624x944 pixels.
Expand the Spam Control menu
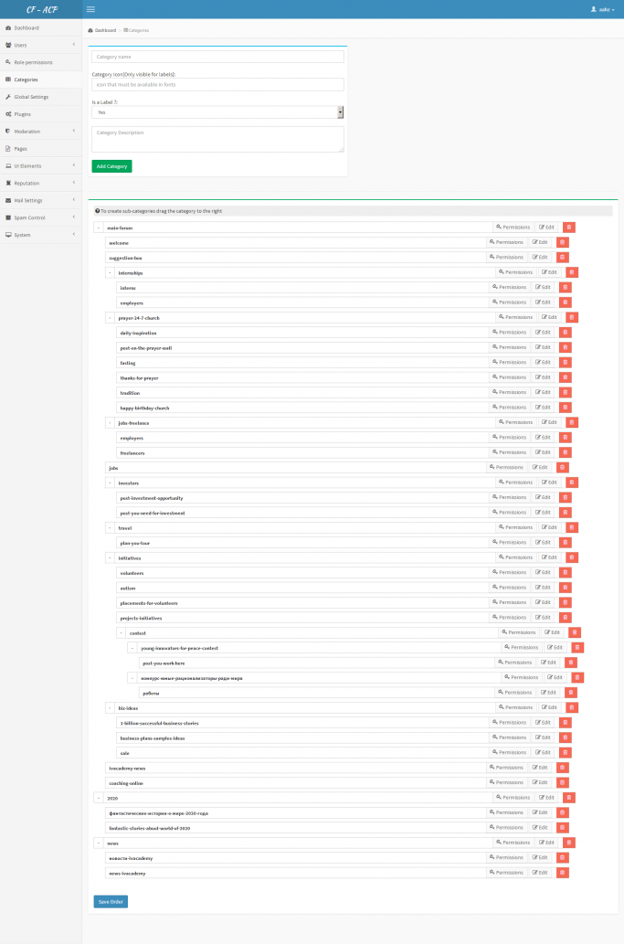pos(41,217)
